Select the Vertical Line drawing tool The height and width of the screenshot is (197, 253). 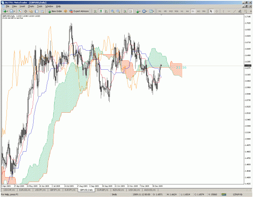(x=223, y=11)
